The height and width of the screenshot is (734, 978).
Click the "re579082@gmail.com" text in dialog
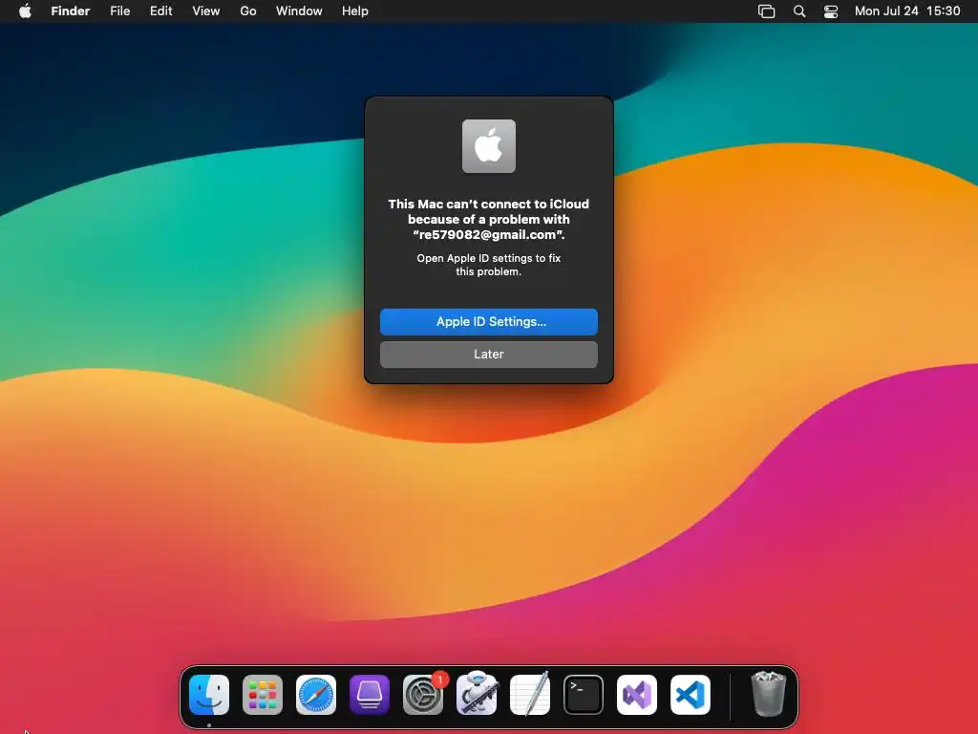click(488, 235)
